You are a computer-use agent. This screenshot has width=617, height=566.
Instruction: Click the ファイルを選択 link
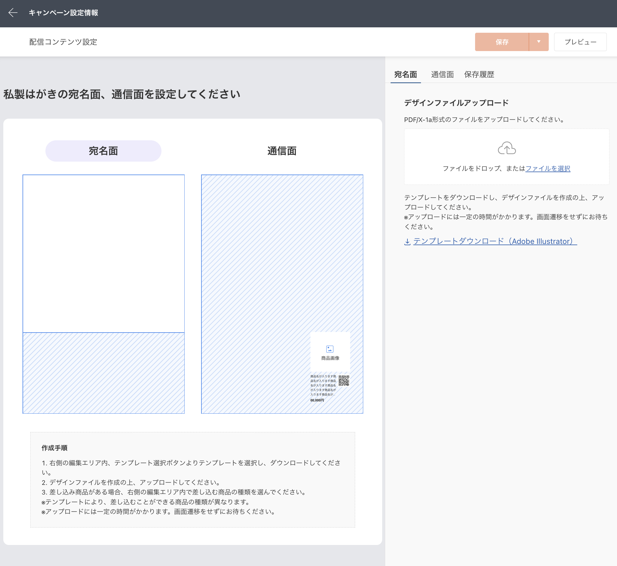tap(548, 169)
